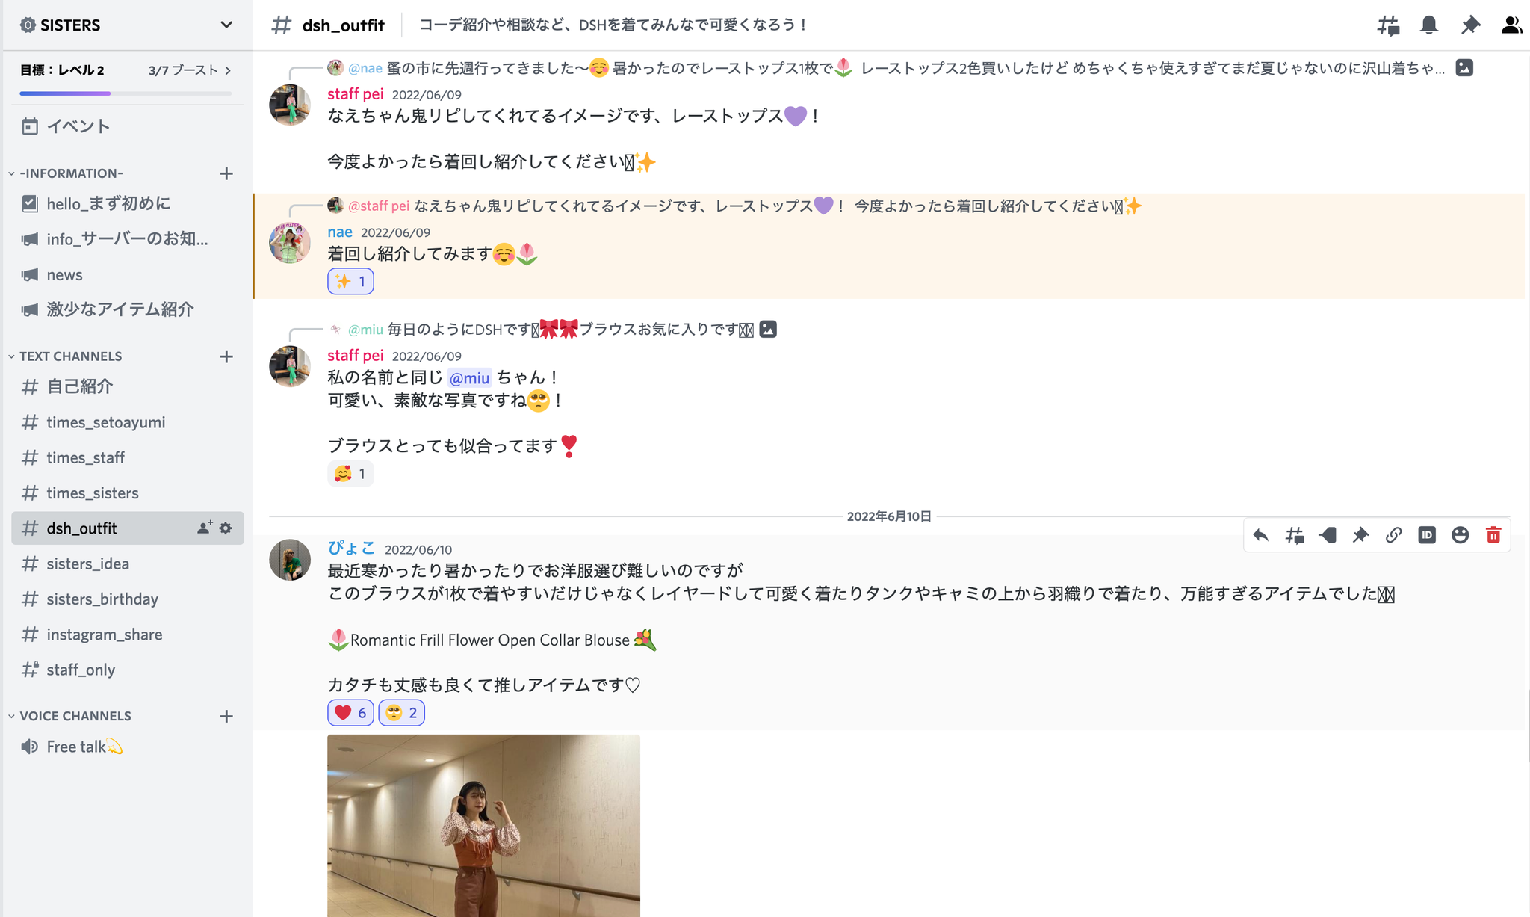1530x917 pixels.
Task: Add reaction using the smiley icon
Action: (x=1460, y=535)
